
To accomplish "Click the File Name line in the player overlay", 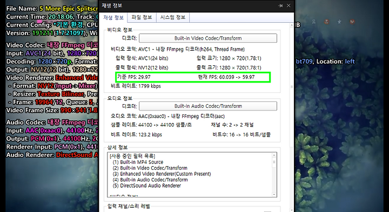I will [x=52, y=9].
